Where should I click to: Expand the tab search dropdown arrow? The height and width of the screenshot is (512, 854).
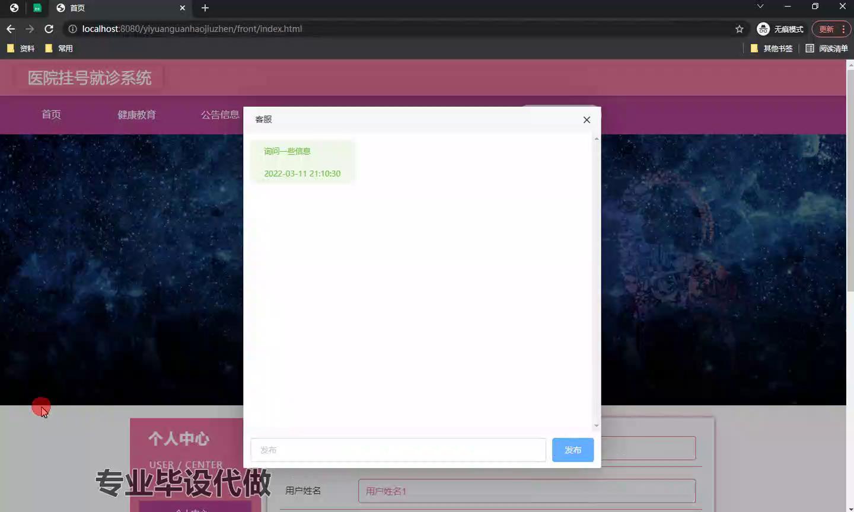pos(760,7)
